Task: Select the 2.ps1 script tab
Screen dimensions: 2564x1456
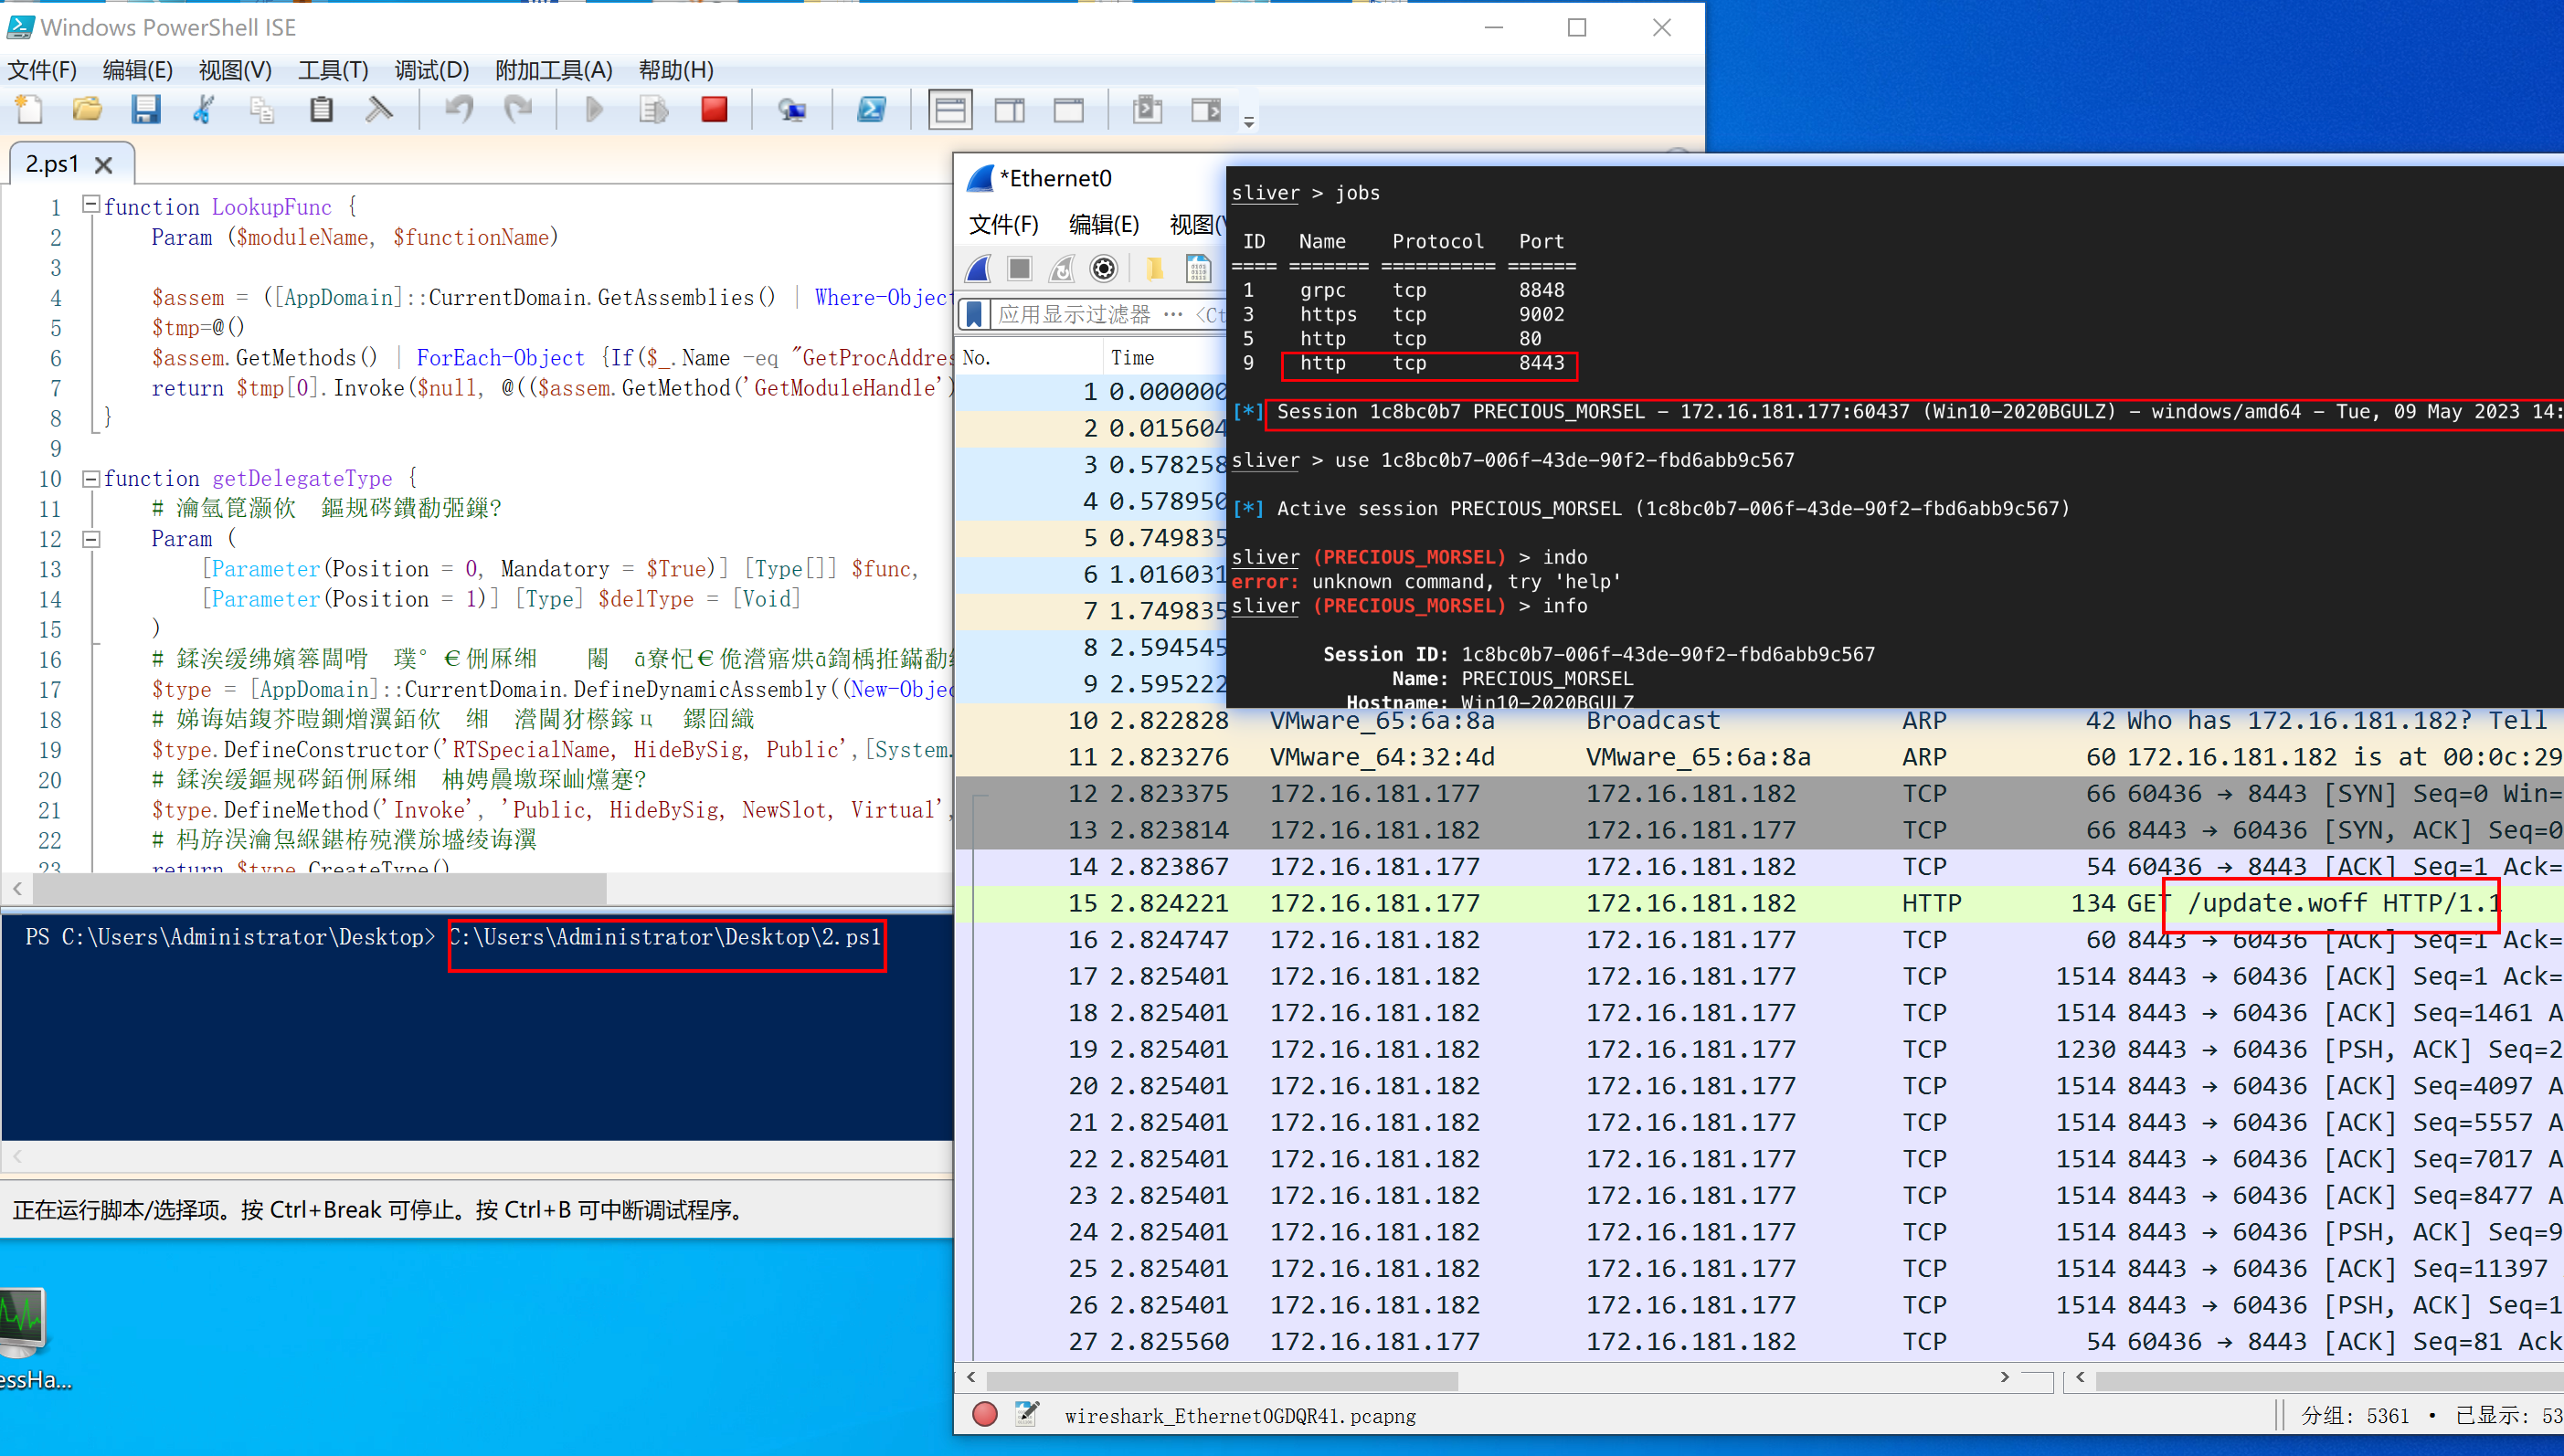Action: coord(52,164)
